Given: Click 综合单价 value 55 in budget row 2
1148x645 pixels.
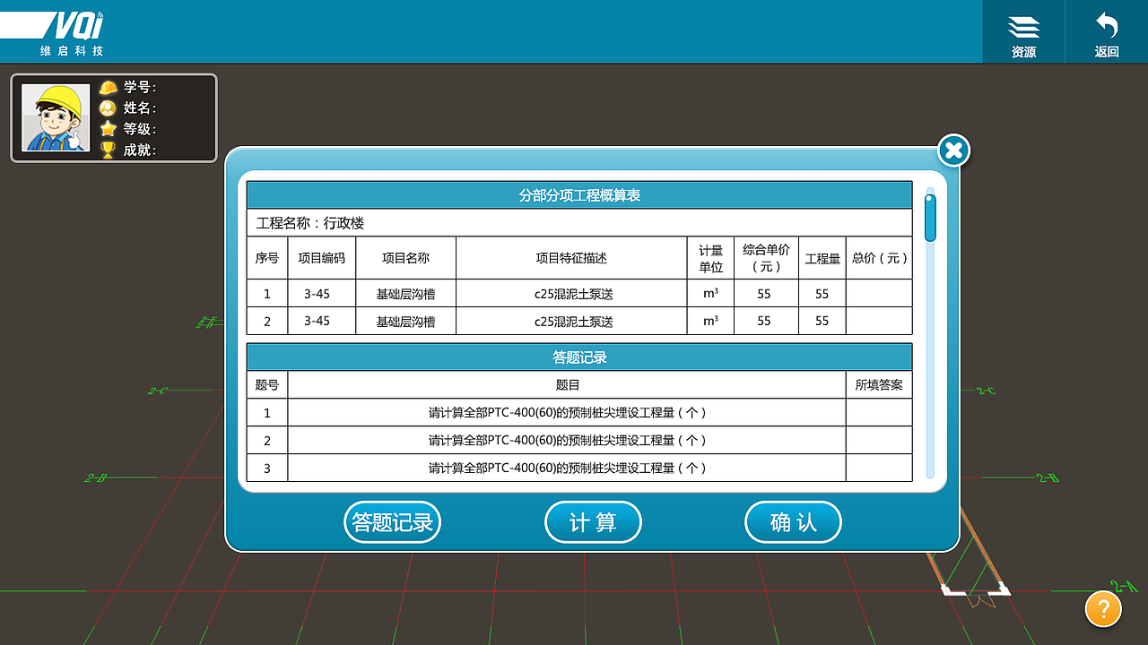Looking at the screenshot, I should click(764, 321).
